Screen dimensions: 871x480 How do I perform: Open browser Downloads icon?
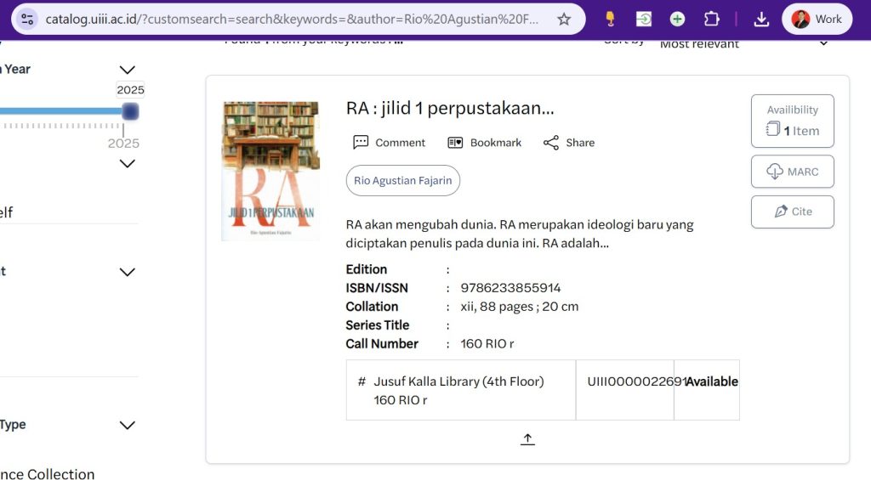tap(761, 19)
